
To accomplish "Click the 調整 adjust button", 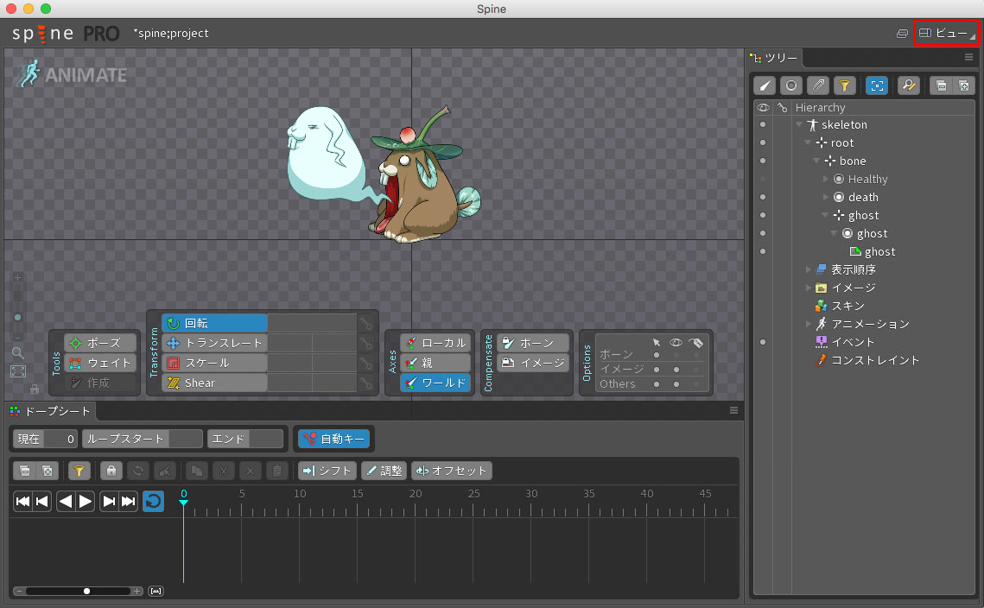I will coord(384,471).
